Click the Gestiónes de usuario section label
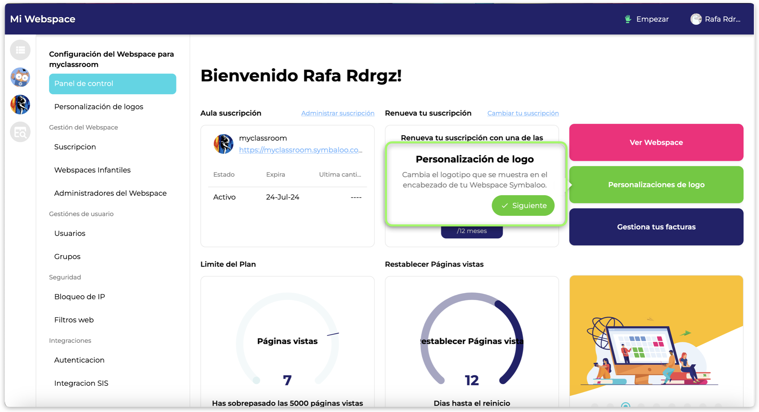 click(81, 214)
